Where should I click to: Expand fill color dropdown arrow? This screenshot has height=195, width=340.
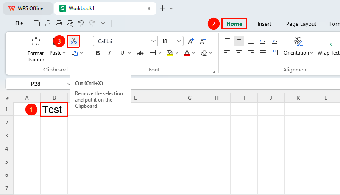click(x=177, y=53)
